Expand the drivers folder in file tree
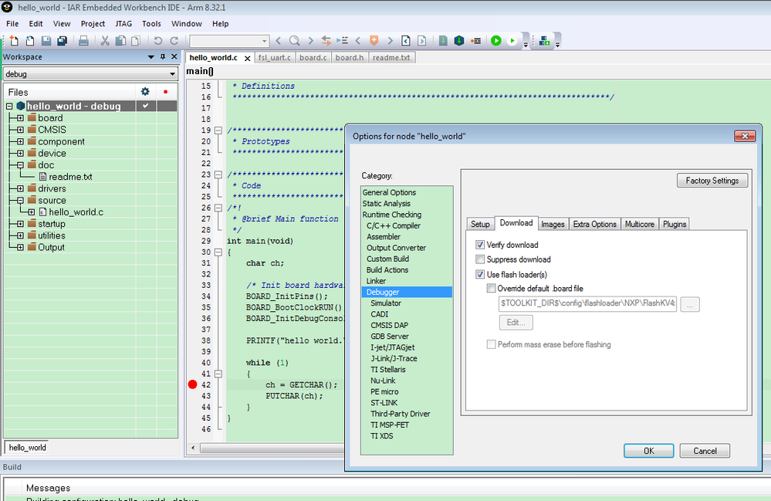 [19, 188]
